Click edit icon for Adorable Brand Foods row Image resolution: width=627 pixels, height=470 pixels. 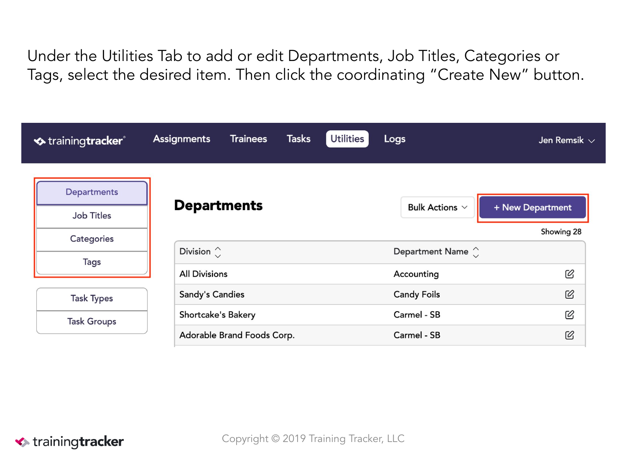coord(569,335)
